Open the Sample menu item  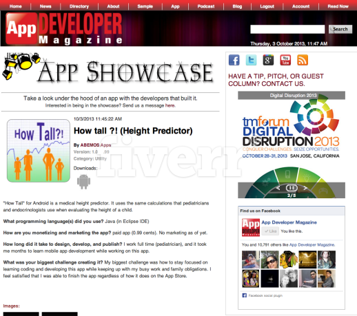145,6
